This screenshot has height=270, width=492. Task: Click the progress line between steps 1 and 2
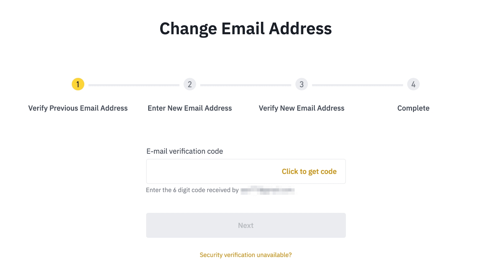[134, 85]
